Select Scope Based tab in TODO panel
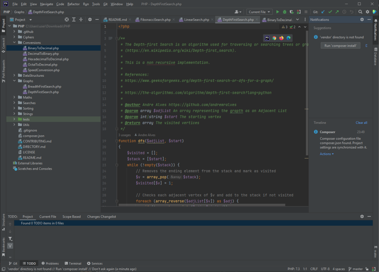 pyautogui.click(x=71, y=216)
